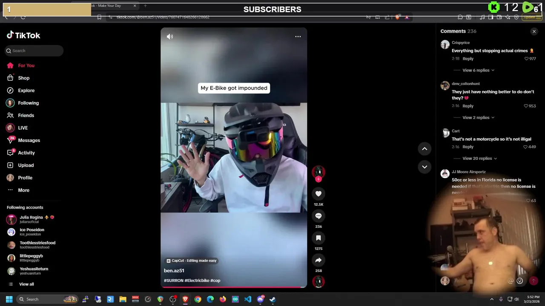Click the #Electricbike hashtag

[197, 280]
